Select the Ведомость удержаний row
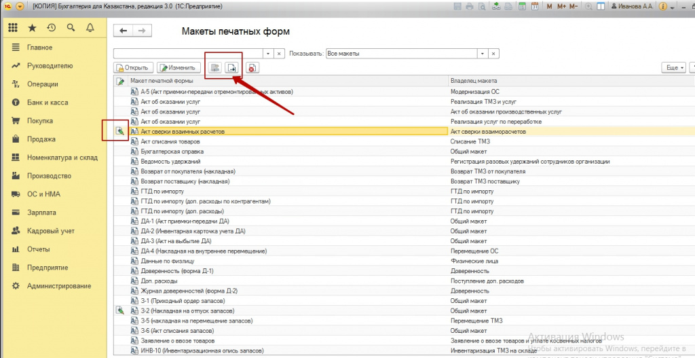 click(x=405, y=161)
